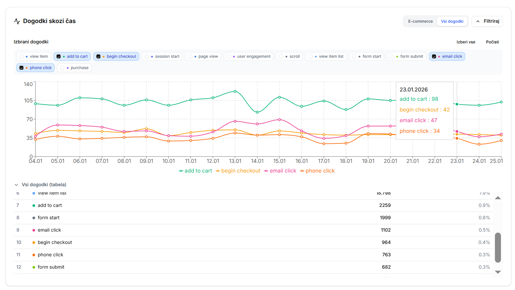The width and height of the screenshot is (515, 290).
Task: Click phone click legend marker below chart
Action: click(x=302, y=171)
